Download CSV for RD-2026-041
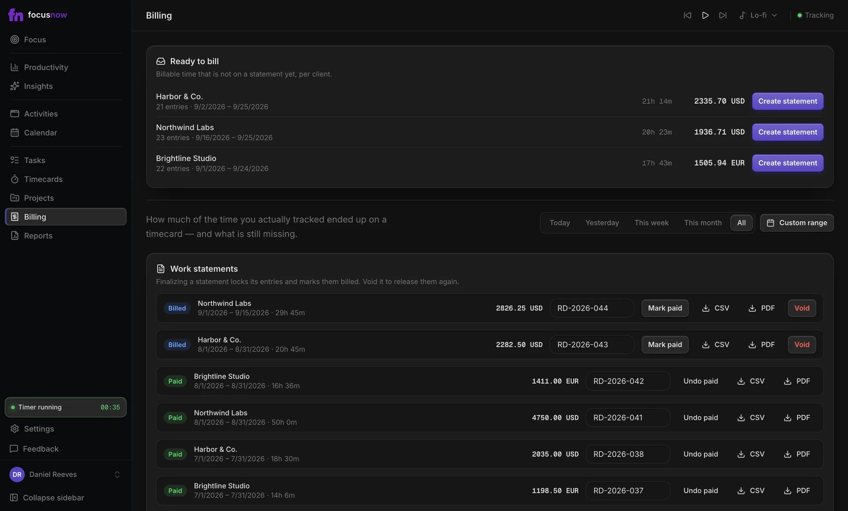The height and width of the screenshot is (511, 848). [751, 417]
